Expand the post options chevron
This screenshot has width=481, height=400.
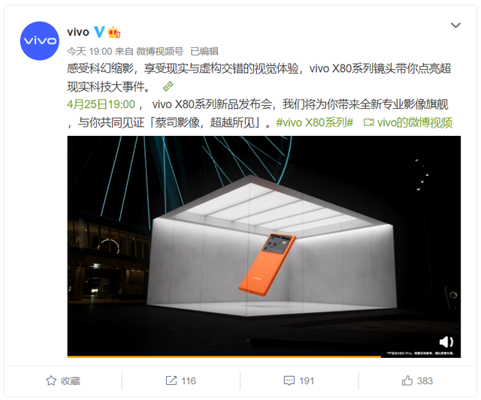coord(455,25)
